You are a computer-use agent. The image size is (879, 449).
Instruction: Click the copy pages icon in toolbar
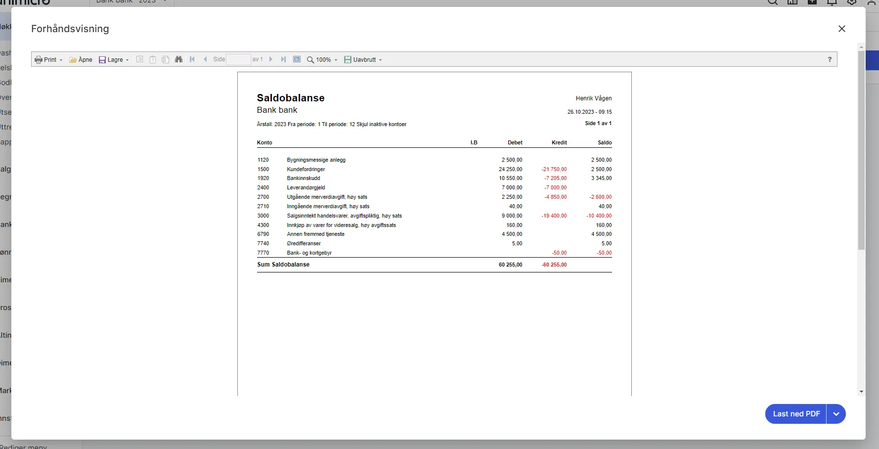[x=166, y=59]
